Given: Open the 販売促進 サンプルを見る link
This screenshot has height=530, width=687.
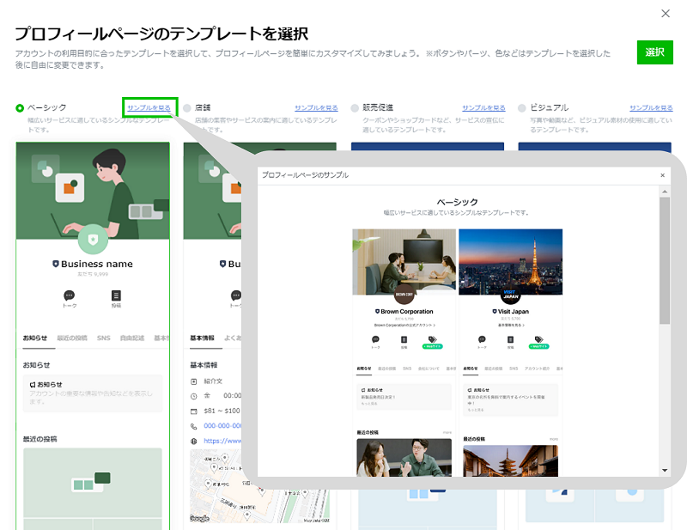Looking at the screenshot, I should (483, 108).
